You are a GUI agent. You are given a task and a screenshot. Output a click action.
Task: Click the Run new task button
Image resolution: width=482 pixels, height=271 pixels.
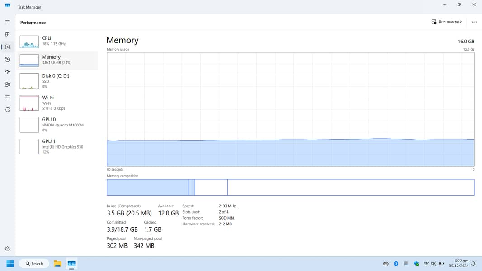(x=447, y=22)
